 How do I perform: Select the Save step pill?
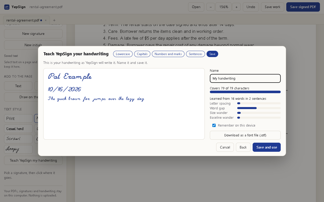212,54
